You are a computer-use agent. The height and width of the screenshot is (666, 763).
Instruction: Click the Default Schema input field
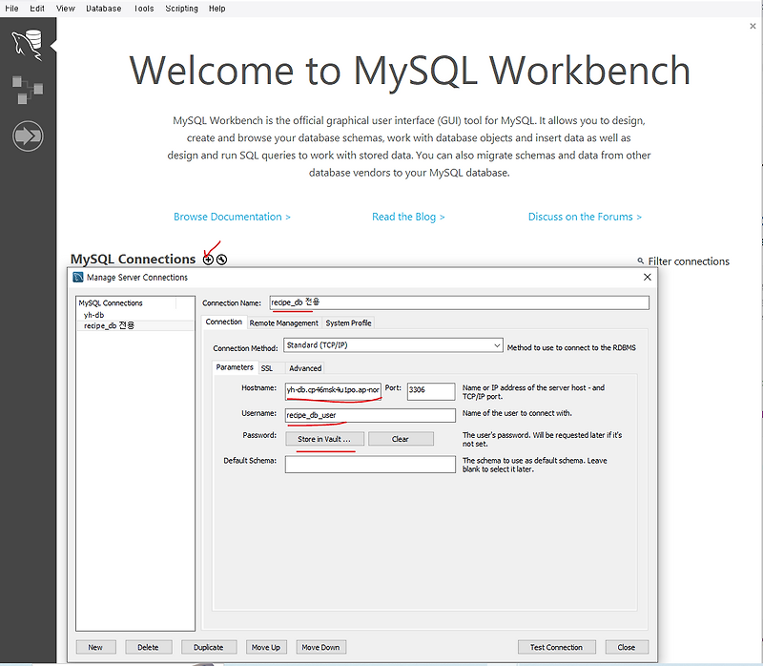pyautogui.click(x=369, y=464)
